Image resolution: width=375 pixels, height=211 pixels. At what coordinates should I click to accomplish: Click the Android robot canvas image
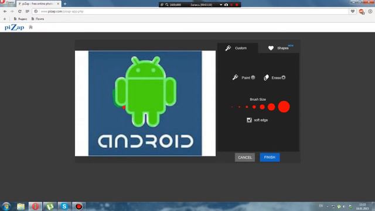pyautogui.click(x=145, y=103)
